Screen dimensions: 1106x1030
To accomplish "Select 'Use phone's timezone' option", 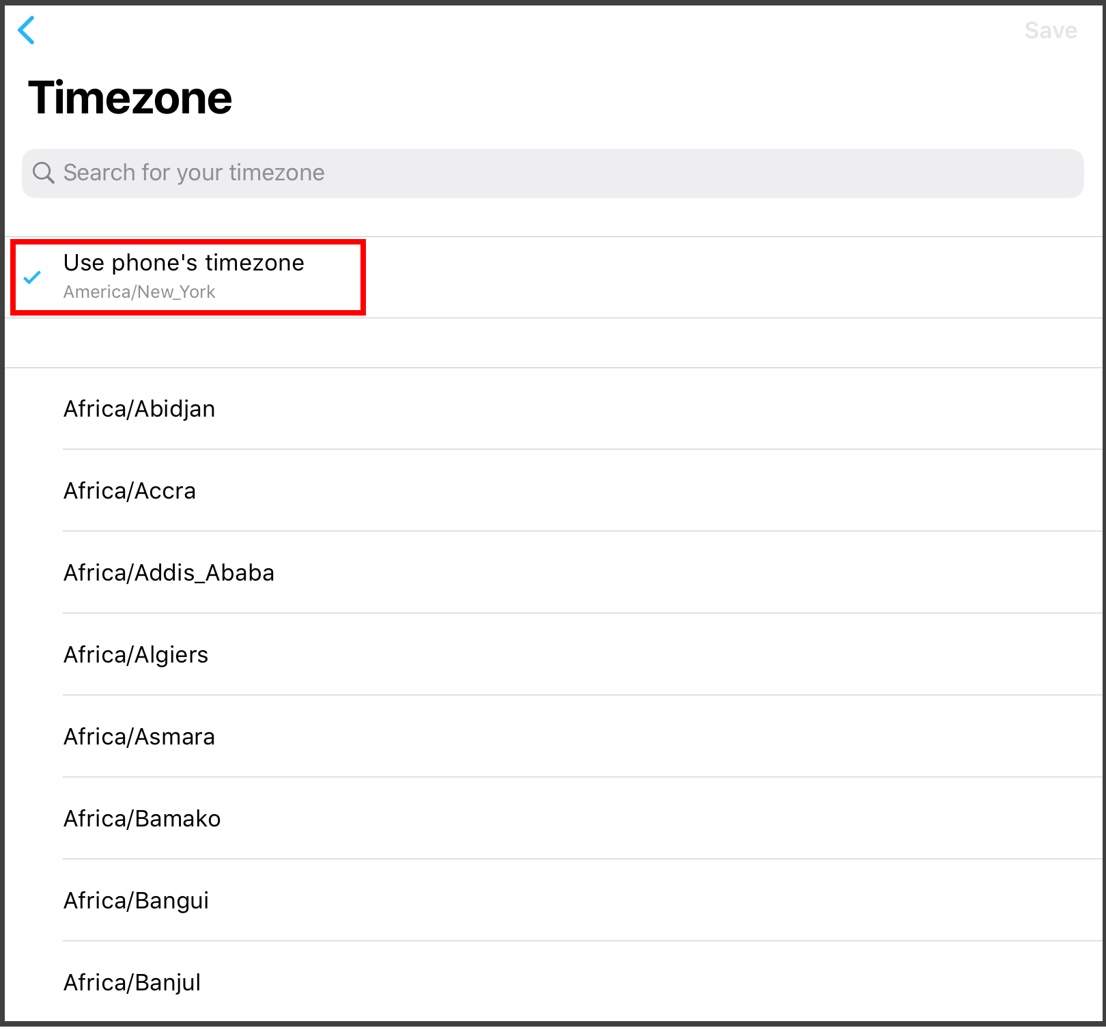I will (554, 277).
